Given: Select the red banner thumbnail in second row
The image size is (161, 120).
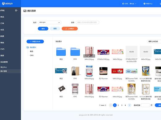Looking at the screenshot, I should [117, 71].
